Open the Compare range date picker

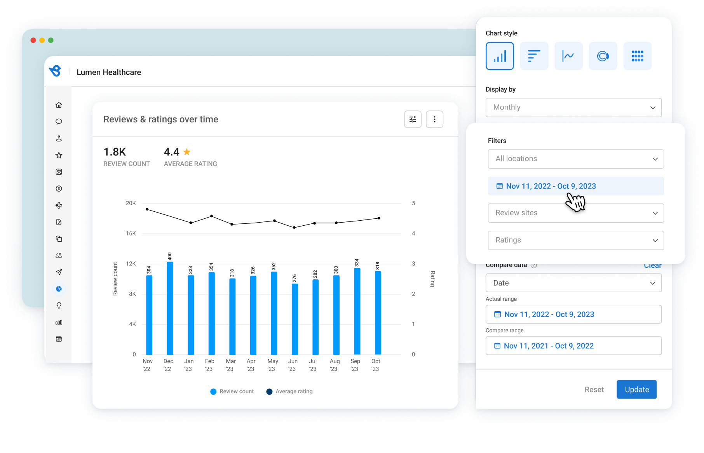point(573,346)
